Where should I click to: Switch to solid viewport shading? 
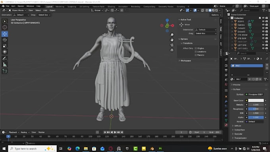210,10
